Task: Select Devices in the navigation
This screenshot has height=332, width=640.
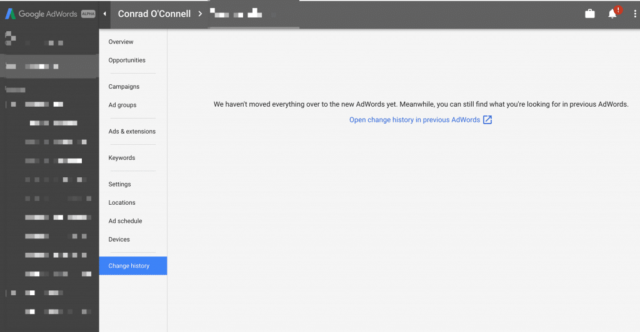Action: pyautogui.click(x=119, y=239)
